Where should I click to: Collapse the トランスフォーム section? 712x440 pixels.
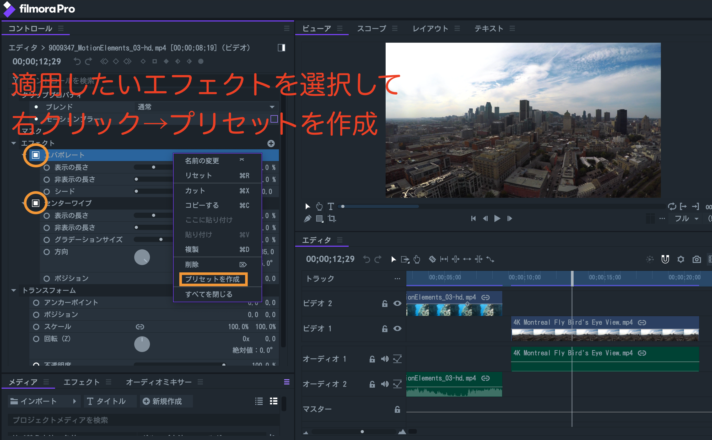pyautogui.click(x=13, y=290)
